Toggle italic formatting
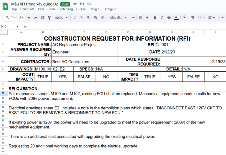This screenshot has height=155, width=226. point(162,18)
